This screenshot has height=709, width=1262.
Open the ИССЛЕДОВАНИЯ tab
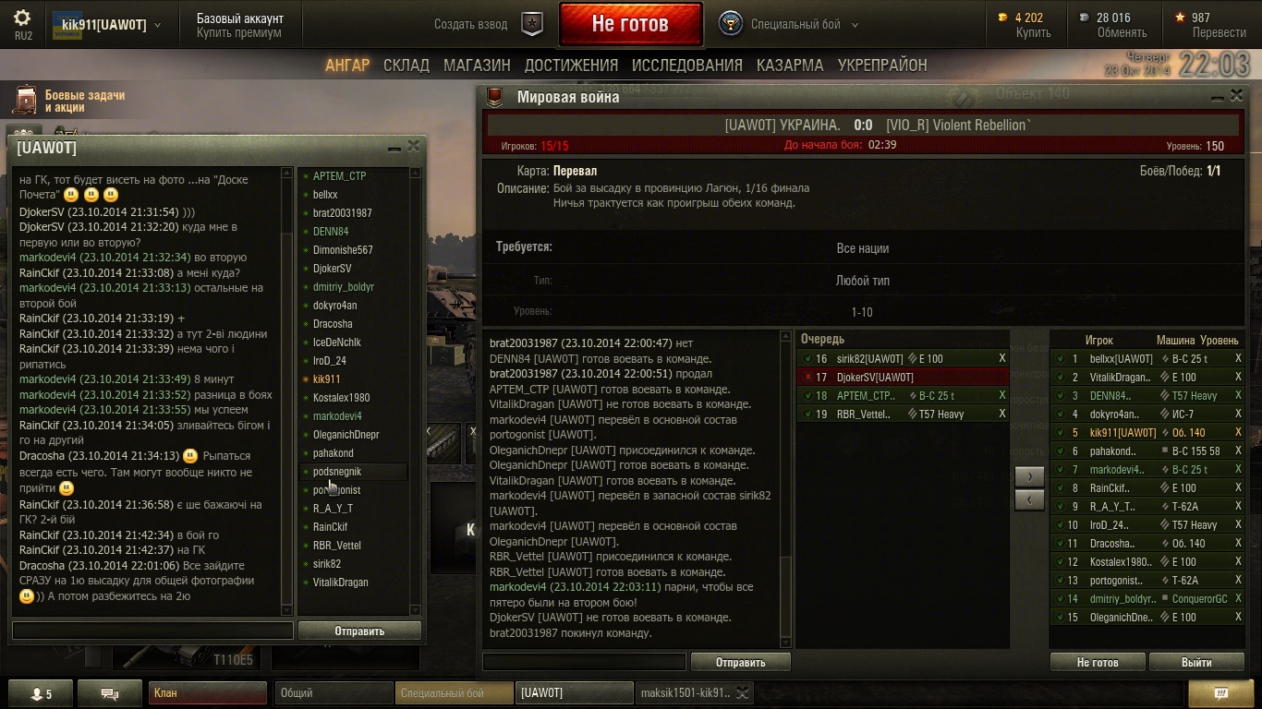coord(687,66)
